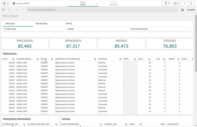Image resolution: width=197 pixels, height=127 pixels.
Task: Sort by DESCRICAO_TIPO_PROCESSO header
Action: (68, 59)
